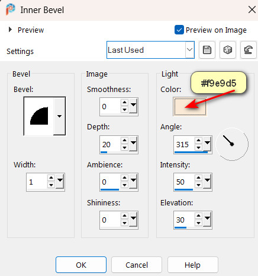The width and height of the screenshot is (258, 276).
Task: Click the PaintShop Pro logo in title bar
Action: tap(10, 9)
